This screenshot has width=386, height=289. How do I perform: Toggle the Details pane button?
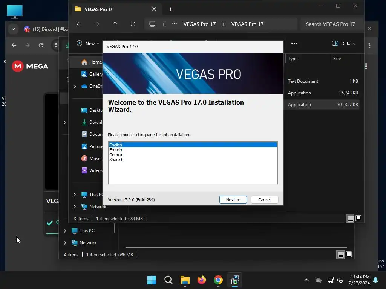pyautogui.click(x=343, y=44)
